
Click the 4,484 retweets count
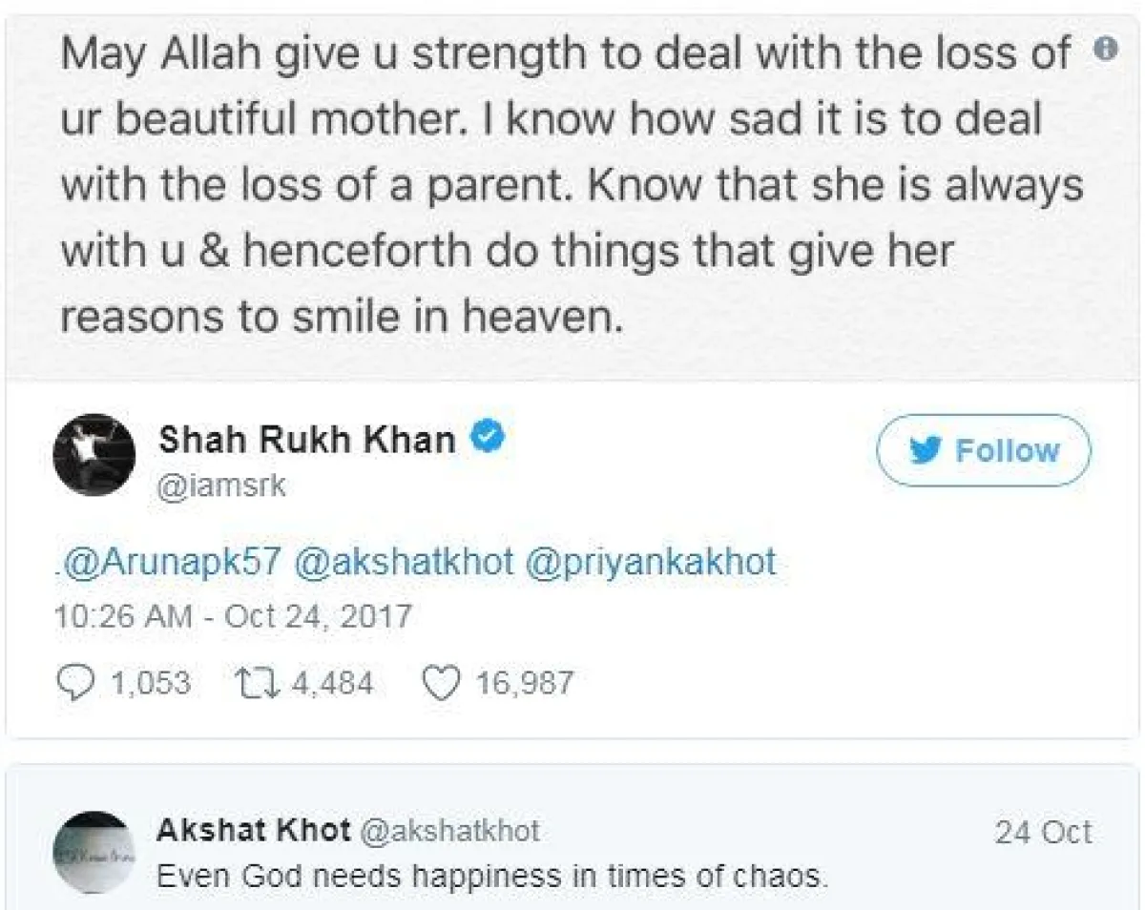pos(332,683)
